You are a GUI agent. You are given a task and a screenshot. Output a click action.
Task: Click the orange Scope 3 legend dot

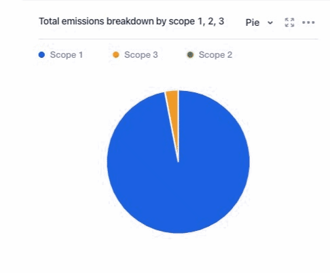click(116, 55)
